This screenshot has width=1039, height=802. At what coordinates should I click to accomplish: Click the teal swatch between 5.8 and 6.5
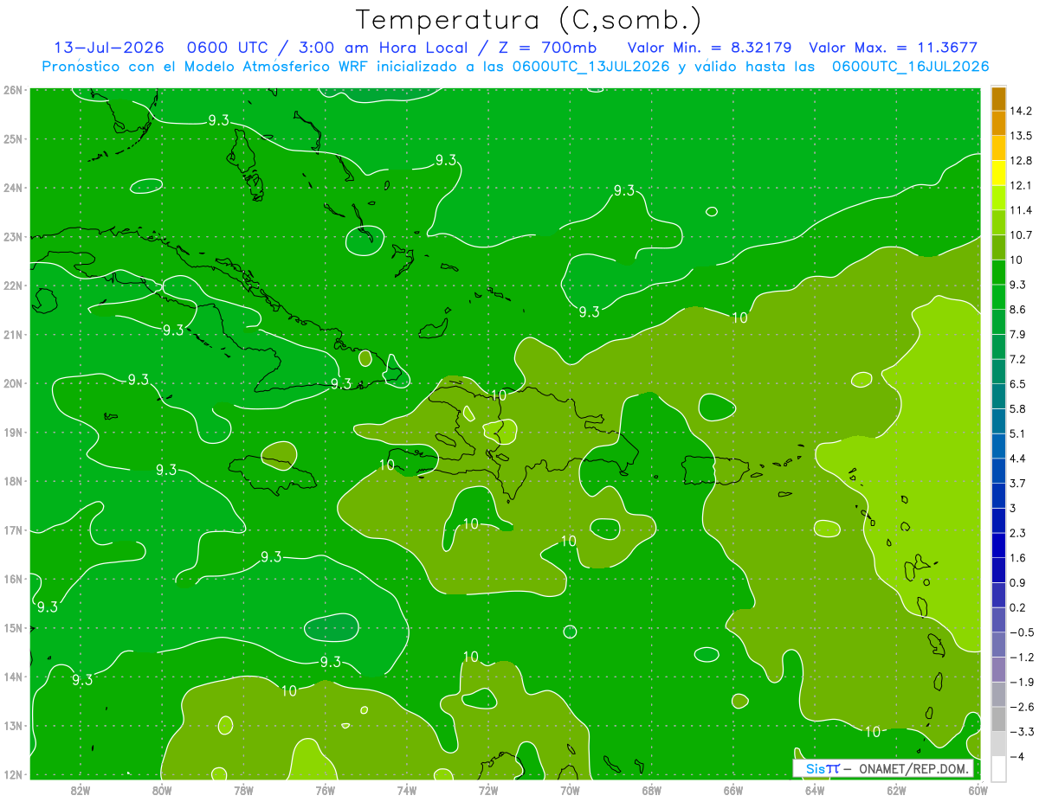[x=998, y=396]
